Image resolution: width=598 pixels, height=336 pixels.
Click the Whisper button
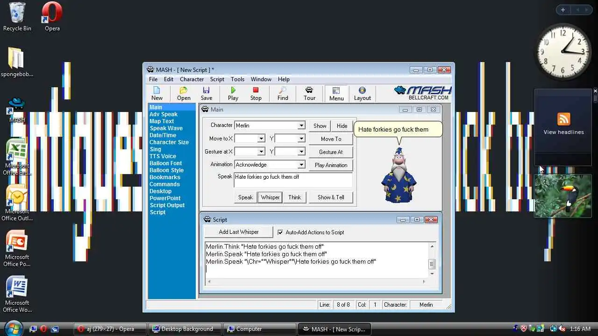(x=270, y=197)
